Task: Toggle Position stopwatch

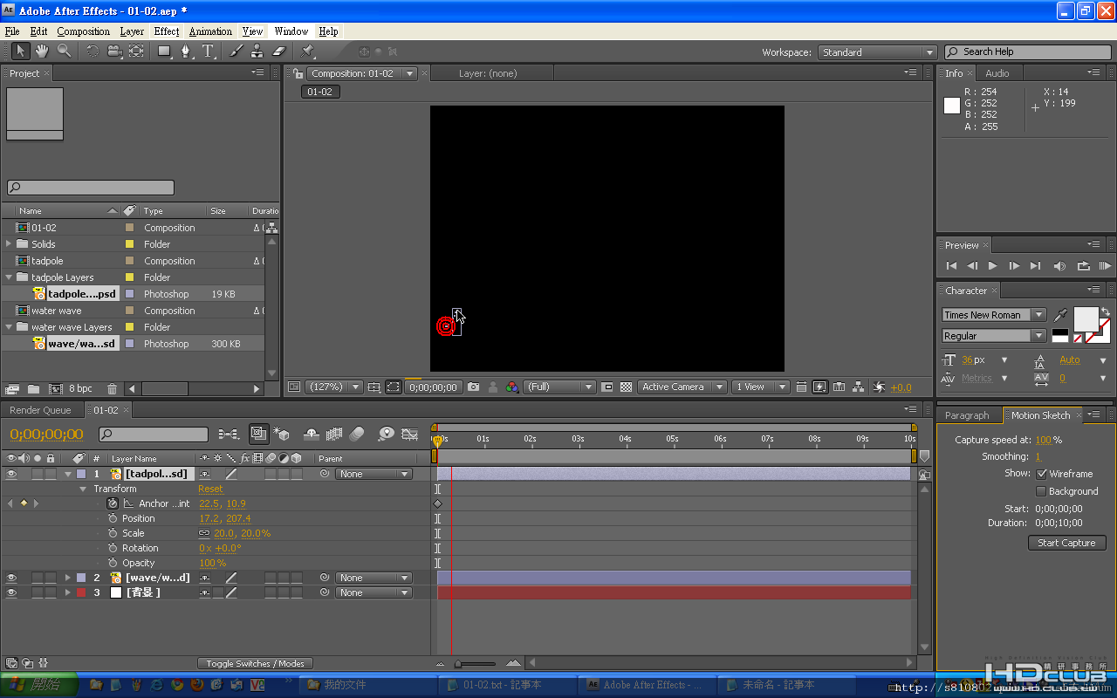Action: (x=113, y=518)
